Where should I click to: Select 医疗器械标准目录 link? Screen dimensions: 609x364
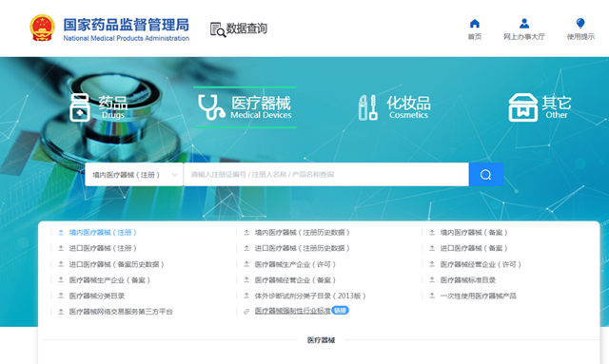tap(468, 279)
